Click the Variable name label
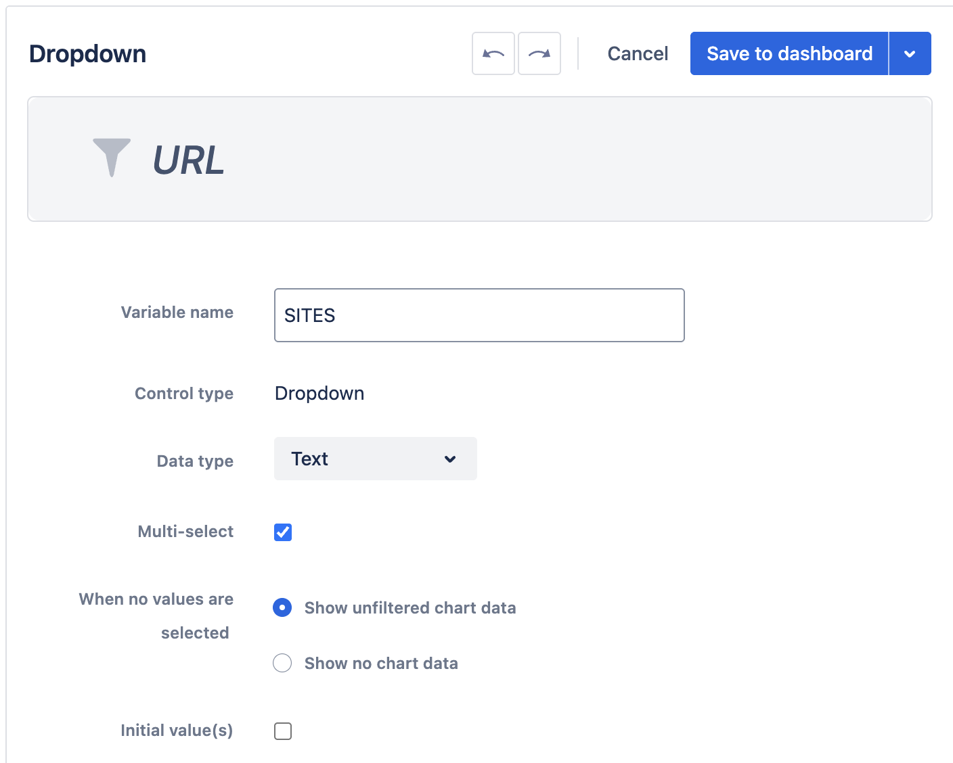Viewport: 953px width, 763px height. coord(177,313)
